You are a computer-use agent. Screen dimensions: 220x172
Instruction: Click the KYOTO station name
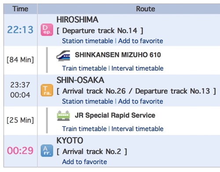70,140
